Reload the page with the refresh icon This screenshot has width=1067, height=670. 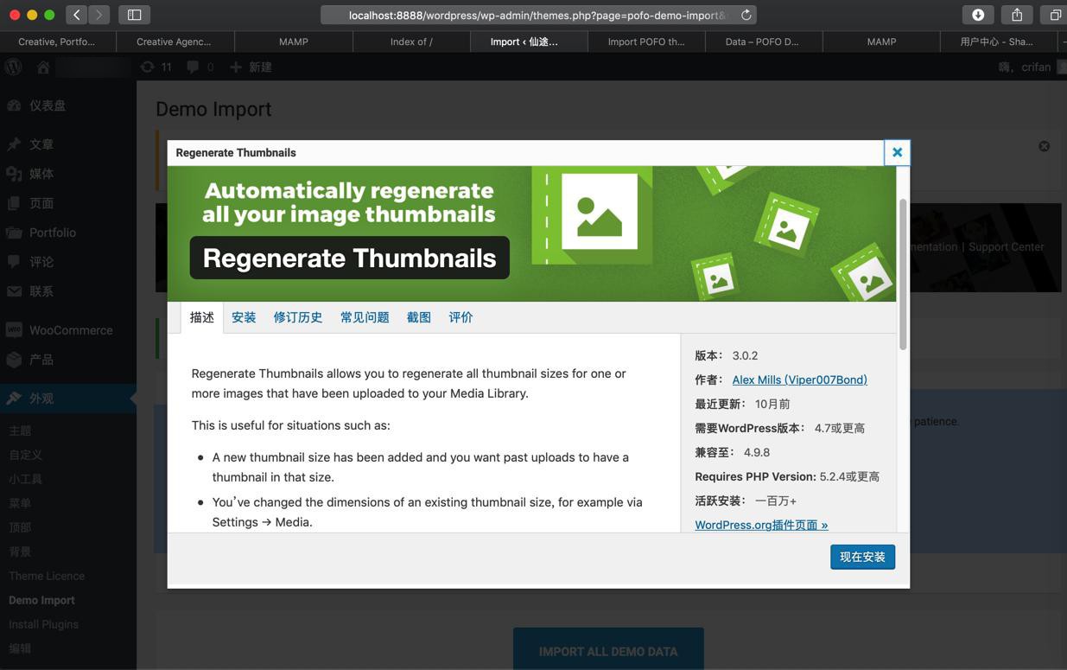[746, 15]
